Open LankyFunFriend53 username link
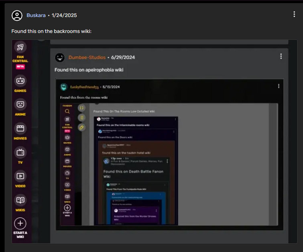The height and width of the screenshot is (252, 303). 84,87
